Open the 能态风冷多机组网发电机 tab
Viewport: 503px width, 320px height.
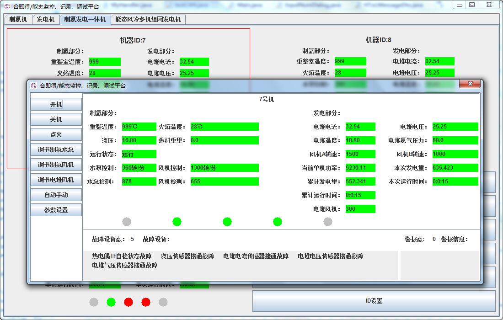click(148, 20)
